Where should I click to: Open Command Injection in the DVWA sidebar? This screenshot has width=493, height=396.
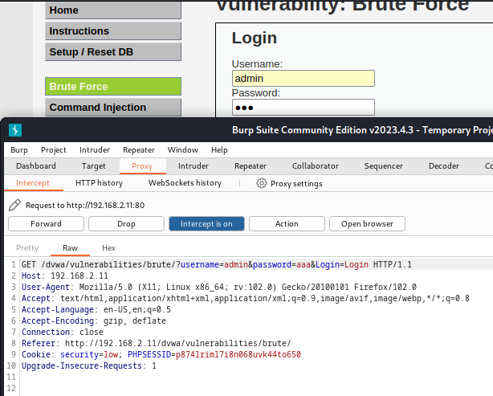pyautogui.click(x=113, y=108)
